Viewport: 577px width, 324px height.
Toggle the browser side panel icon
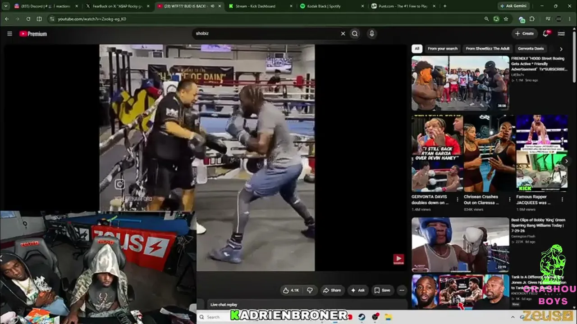point(39,19)
